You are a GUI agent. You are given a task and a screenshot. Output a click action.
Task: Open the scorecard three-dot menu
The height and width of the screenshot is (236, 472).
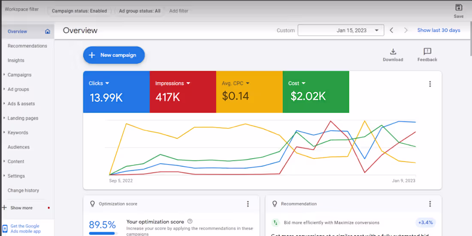[430, 84]
